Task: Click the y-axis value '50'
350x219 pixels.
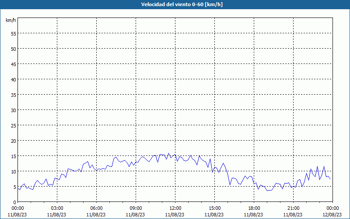Action: click(14, 49)
